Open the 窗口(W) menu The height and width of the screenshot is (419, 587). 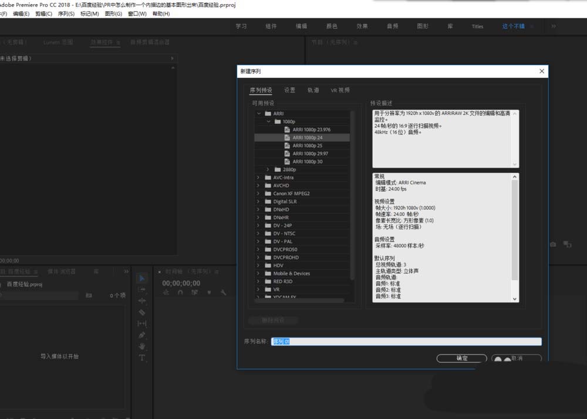[x=137, y=14]
